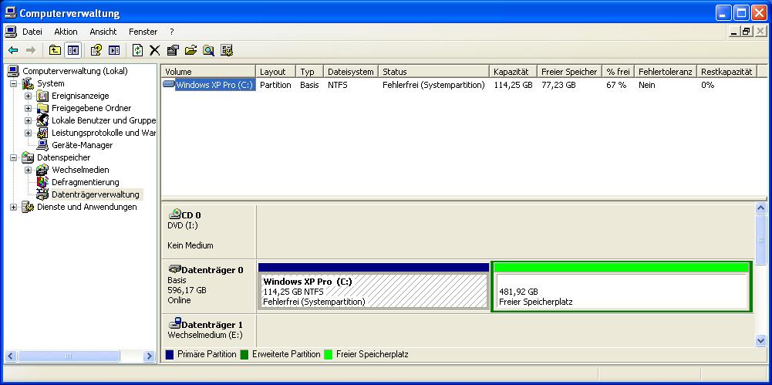The height and width of the screenshot is (385, 772).
Task: Select Defragmentierung in the tree
Action: (x=85, y=182)
